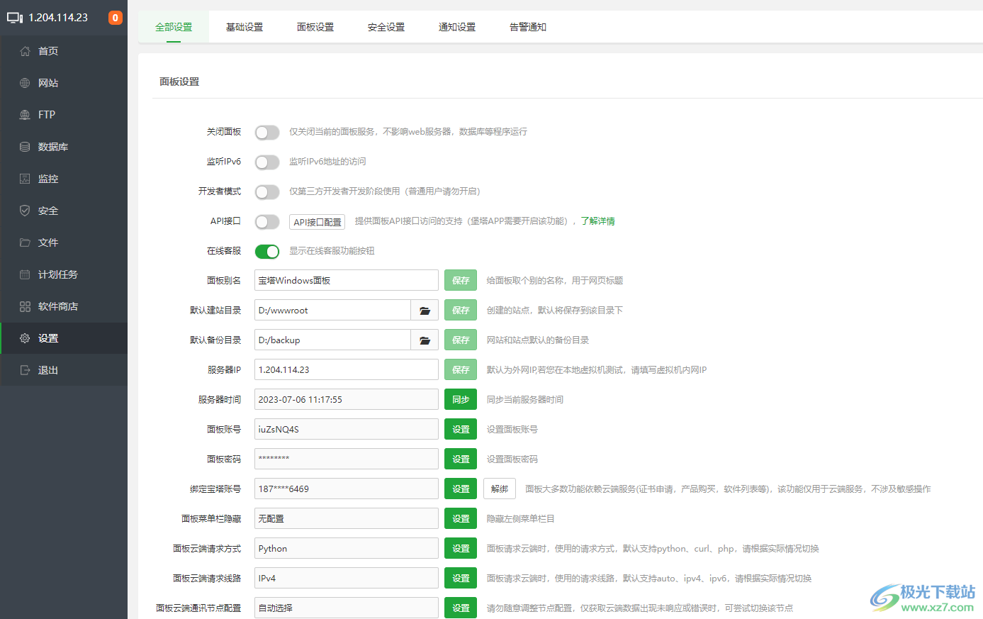The width and height of the screenshot is (983, 619).
Task: Browse folder for 默认备份目录
Action: click(425, 340)
